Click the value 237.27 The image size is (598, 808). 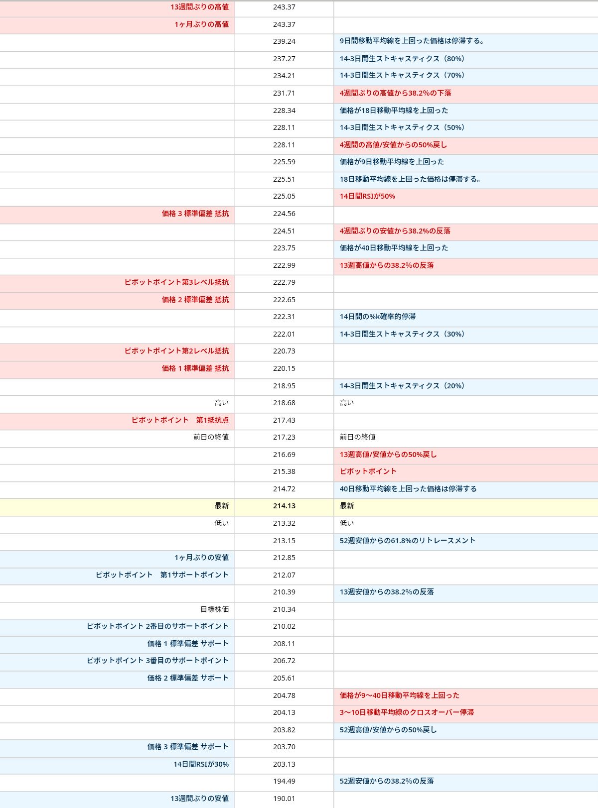point(284,59)
